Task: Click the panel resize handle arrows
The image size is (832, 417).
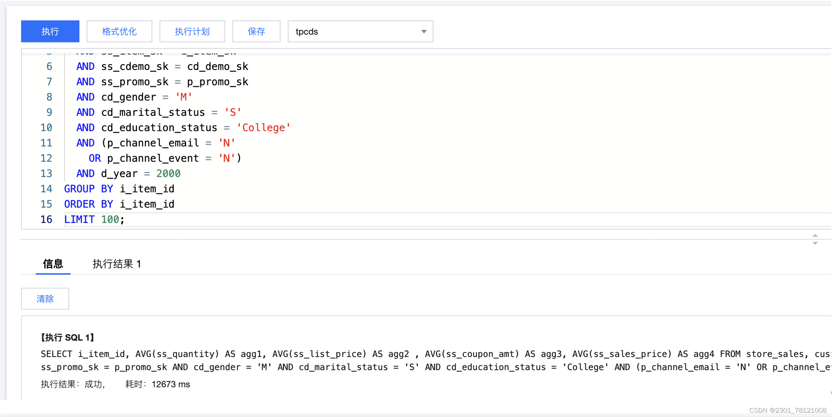Action: click(815, 239)
